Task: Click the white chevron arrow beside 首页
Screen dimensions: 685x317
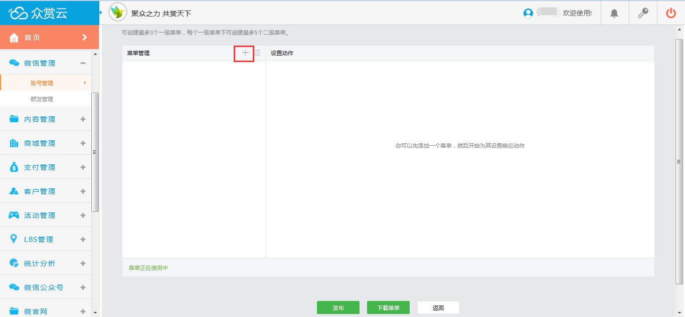Action: coord(84,38)
